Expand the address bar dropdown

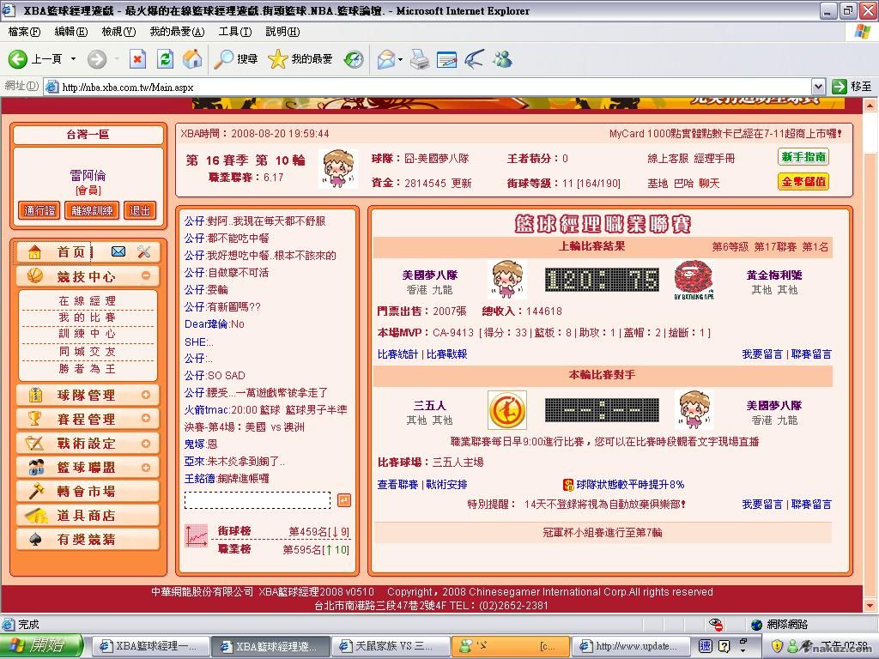818,87
